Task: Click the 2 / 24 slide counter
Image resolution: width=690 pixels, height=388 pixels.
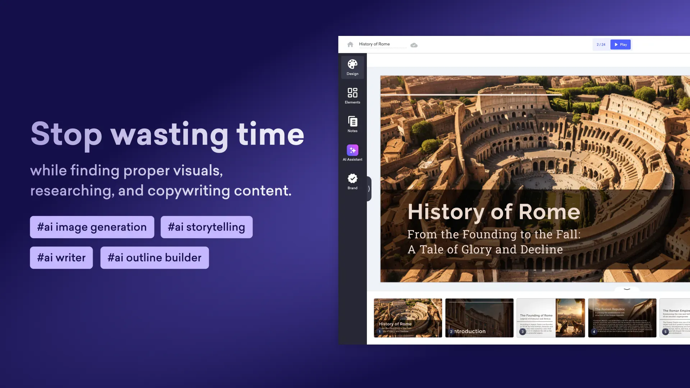Action: click(601, 45)
